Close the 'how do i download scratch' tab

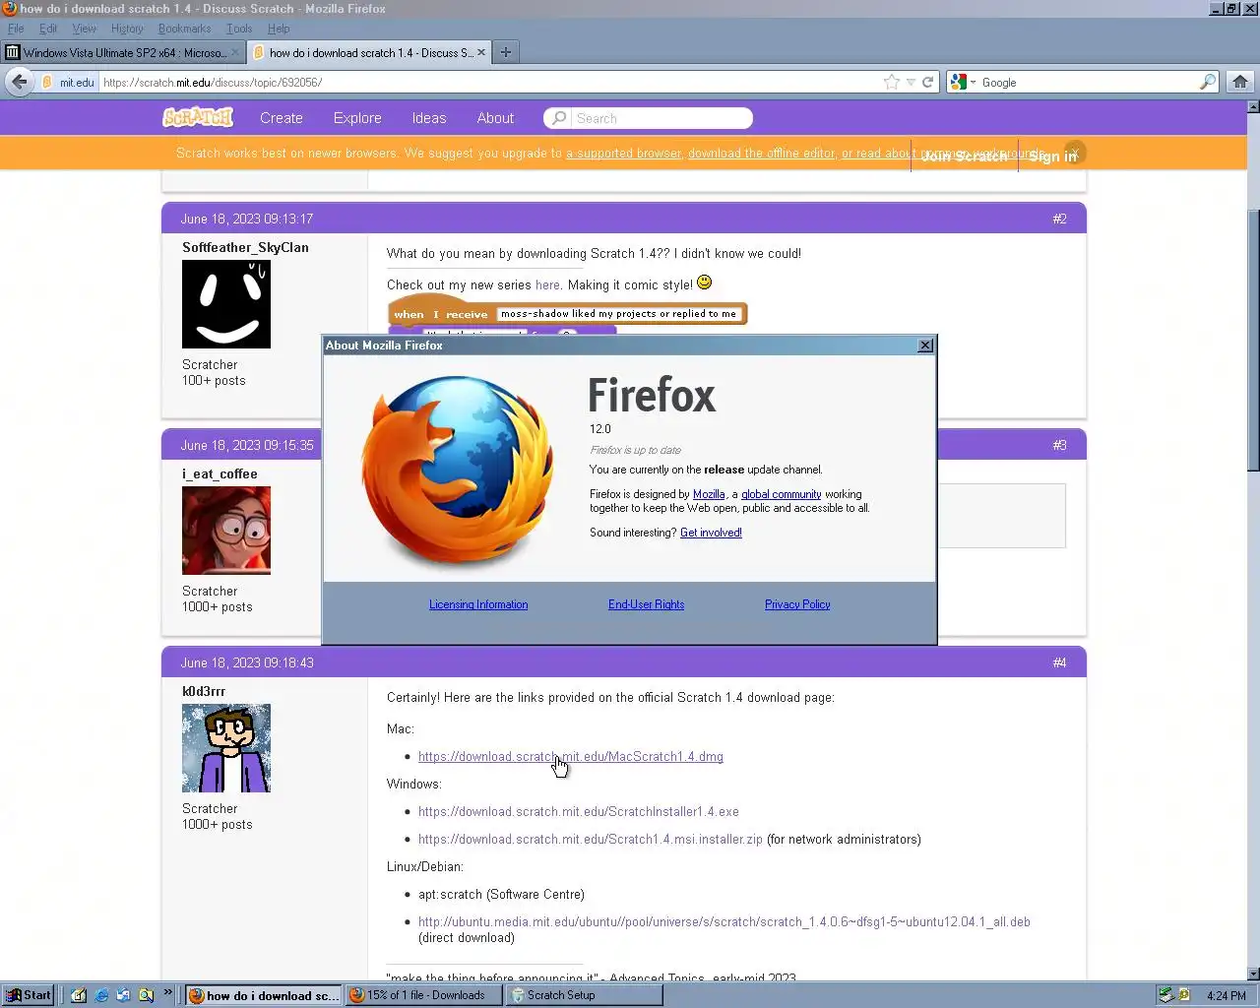(481, 52)
